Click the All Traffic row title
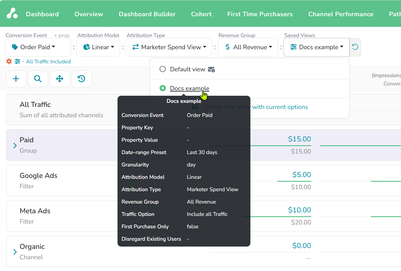401x271 pixels. click(x=35, y=105)
